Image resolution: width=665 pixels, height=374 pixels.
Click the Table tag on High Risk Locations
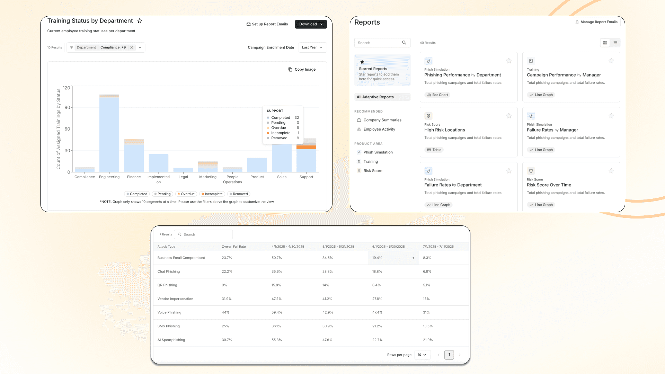tap(434, 150)
